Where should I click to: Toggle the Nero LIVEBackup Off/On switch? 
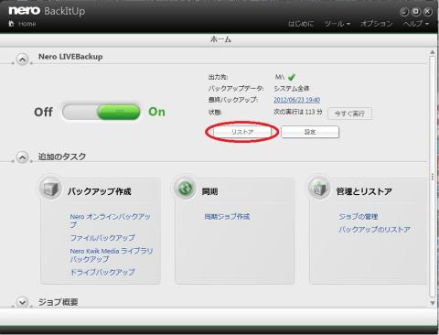point(102,112)
